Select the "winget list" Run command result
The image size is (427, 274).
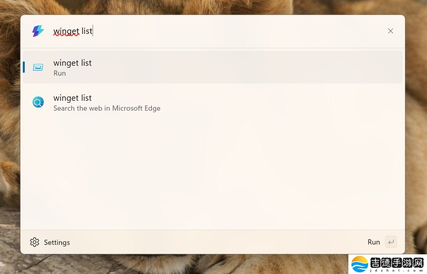(212, 67)
